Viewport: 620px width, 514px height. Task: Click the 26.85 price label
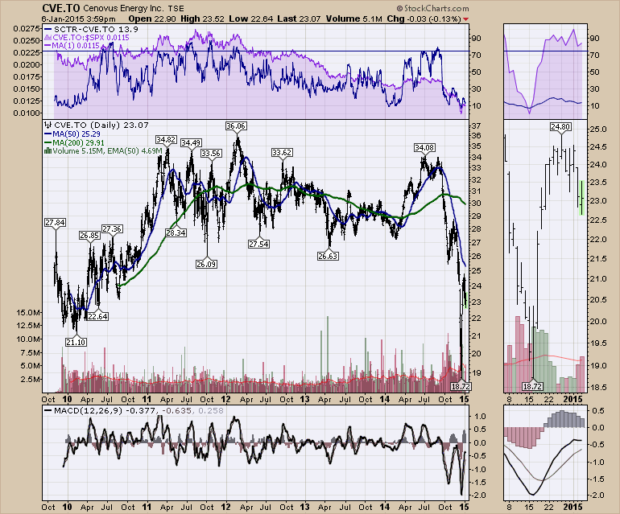[x=89, y=236]
